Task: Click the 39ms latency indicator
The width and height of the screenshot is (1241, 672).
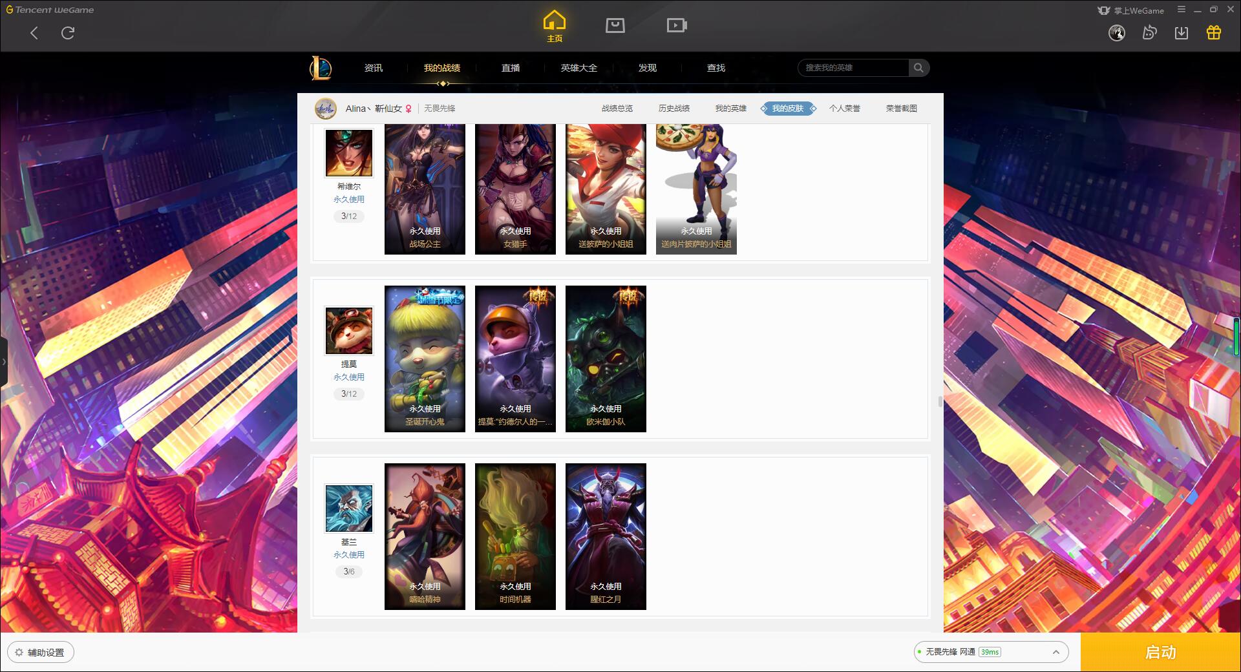Action: [990, 652]
